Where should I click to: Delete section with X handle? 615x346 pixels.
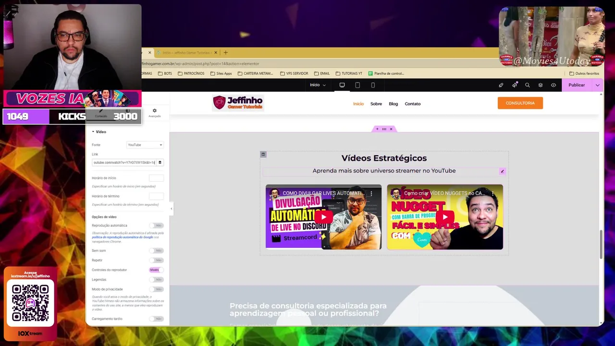391,129
